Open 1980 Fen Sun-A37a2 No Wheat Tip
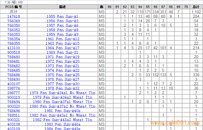 click(x=62, y=106)
